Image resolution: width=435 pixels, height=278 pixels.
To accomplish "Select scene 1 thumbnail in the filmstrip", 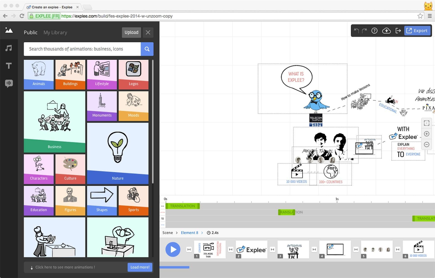I will point(210,249).
